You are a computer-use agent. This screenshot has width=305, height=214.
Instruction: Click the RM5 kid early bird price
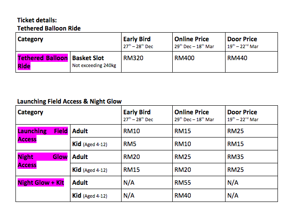coord(130,144)
